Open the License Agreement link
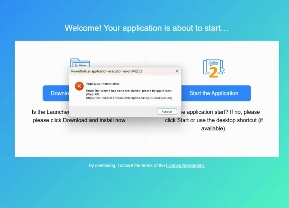Screen dimensions: 289x208 pyautogui.click(x=185, y=165)
